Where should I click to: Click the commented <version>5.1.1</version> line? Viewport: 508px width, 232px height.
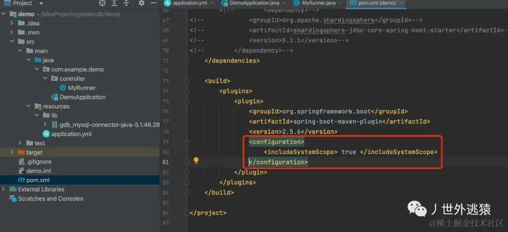point(299,40)
